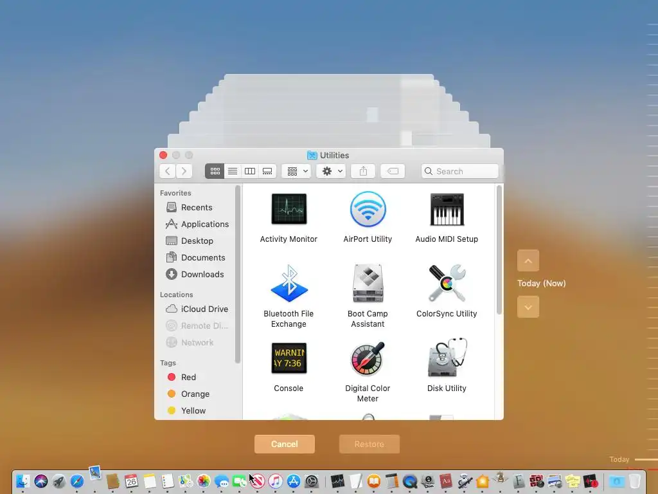Click the Edit Tags toolbar button
Screen dimensions: 658x494
(x=393, y=171)
